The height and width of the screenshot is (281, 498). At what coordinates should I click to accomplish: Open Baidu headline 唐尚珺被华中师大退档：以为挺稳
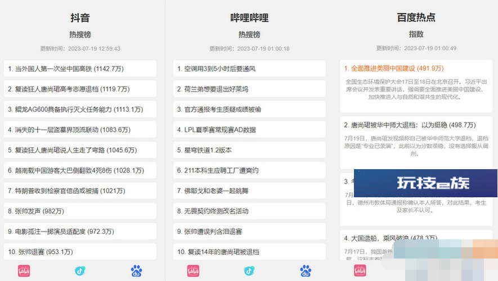coord(410,125)
